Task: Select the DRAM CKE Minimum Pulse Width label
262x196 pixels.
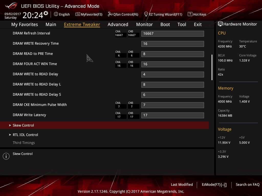Action: pyautogui.click(x=40, y=105)
